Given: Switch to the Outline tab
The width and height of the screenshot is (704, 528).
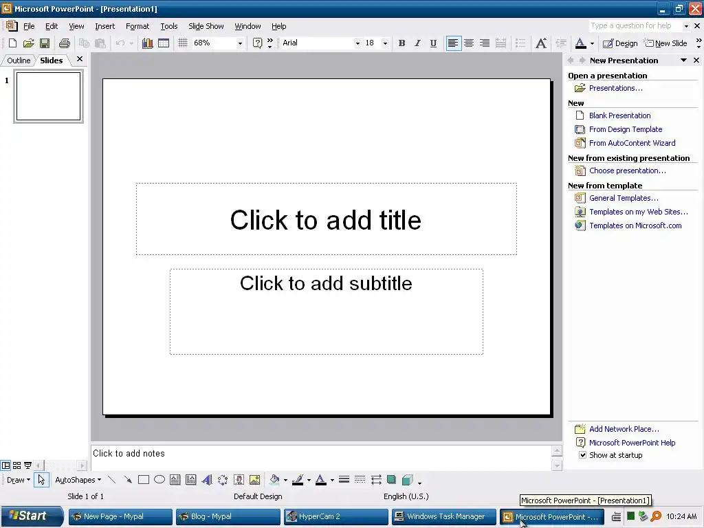Looking at the screenshot, I should pyautogui.click(x=19, y=60).
